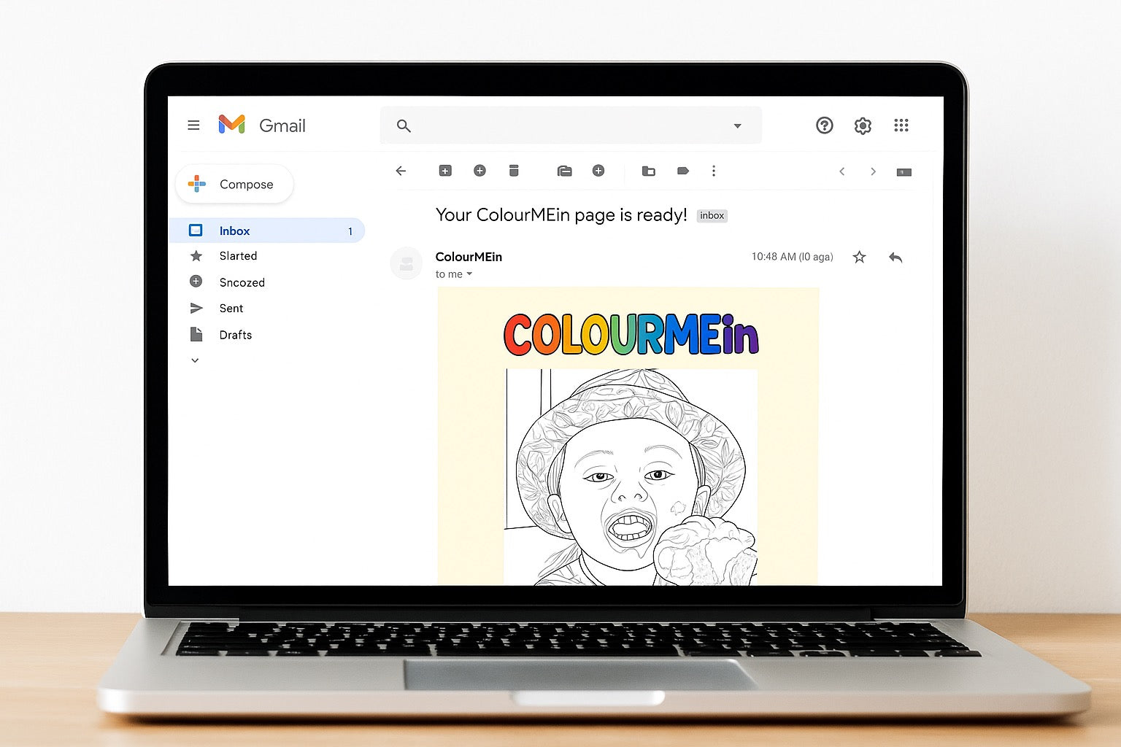Go to the newer message chevron
This screenshot has height=747, width=1121.
tap(842, 171)
